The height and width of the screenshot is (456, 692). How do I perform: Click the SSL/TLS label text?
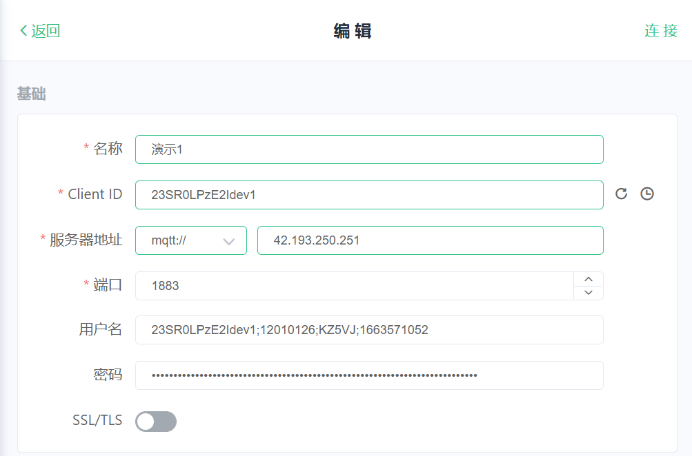(97, 420)
